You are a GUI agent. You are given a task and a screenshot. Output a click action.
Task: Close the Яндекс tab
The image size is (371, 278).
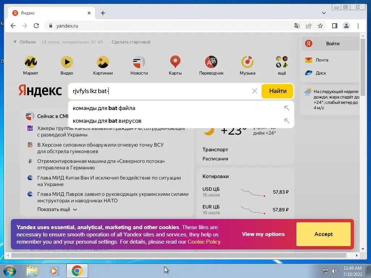pyautogui.click(x=89, y=13)
